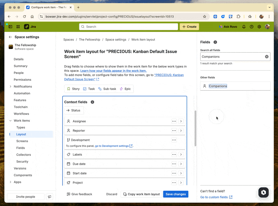Viewport: 278px width, 206px height.
Task: Open the user profile avatar in Jira header
Action: point(267,27)
